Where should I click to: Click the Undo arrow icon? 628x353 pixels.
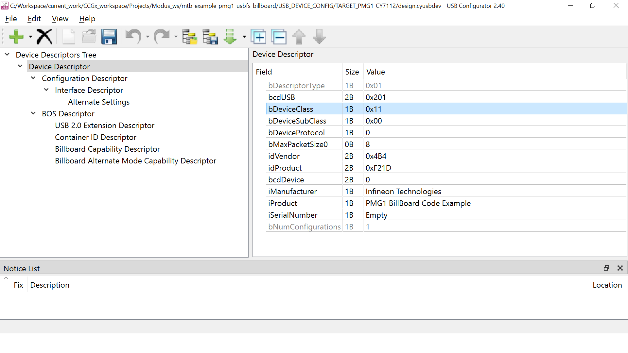tap(133, 37)
